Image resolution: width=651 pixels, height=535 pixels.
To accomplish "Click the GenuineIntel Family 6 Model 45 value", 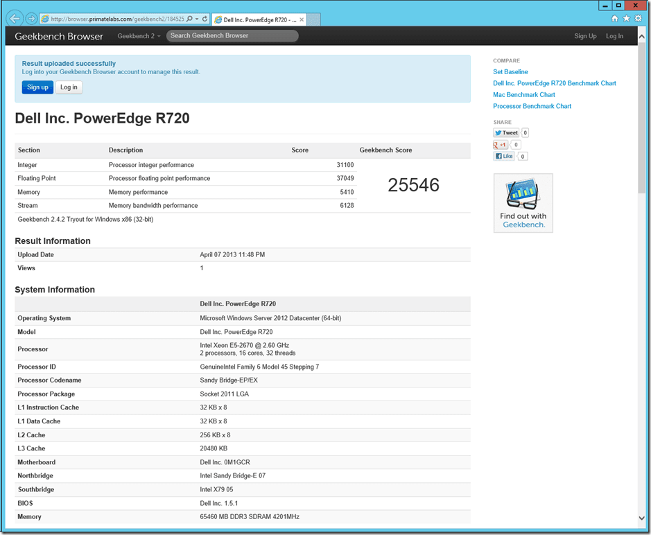I will 259,367.
